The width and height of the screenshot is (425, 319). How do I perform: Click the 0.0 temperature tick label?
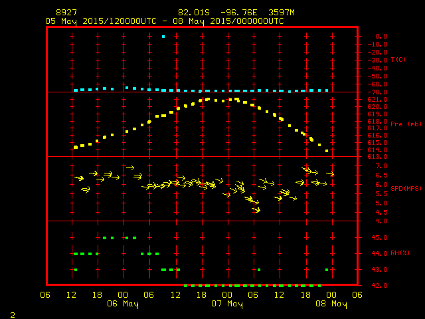[381, 37]
